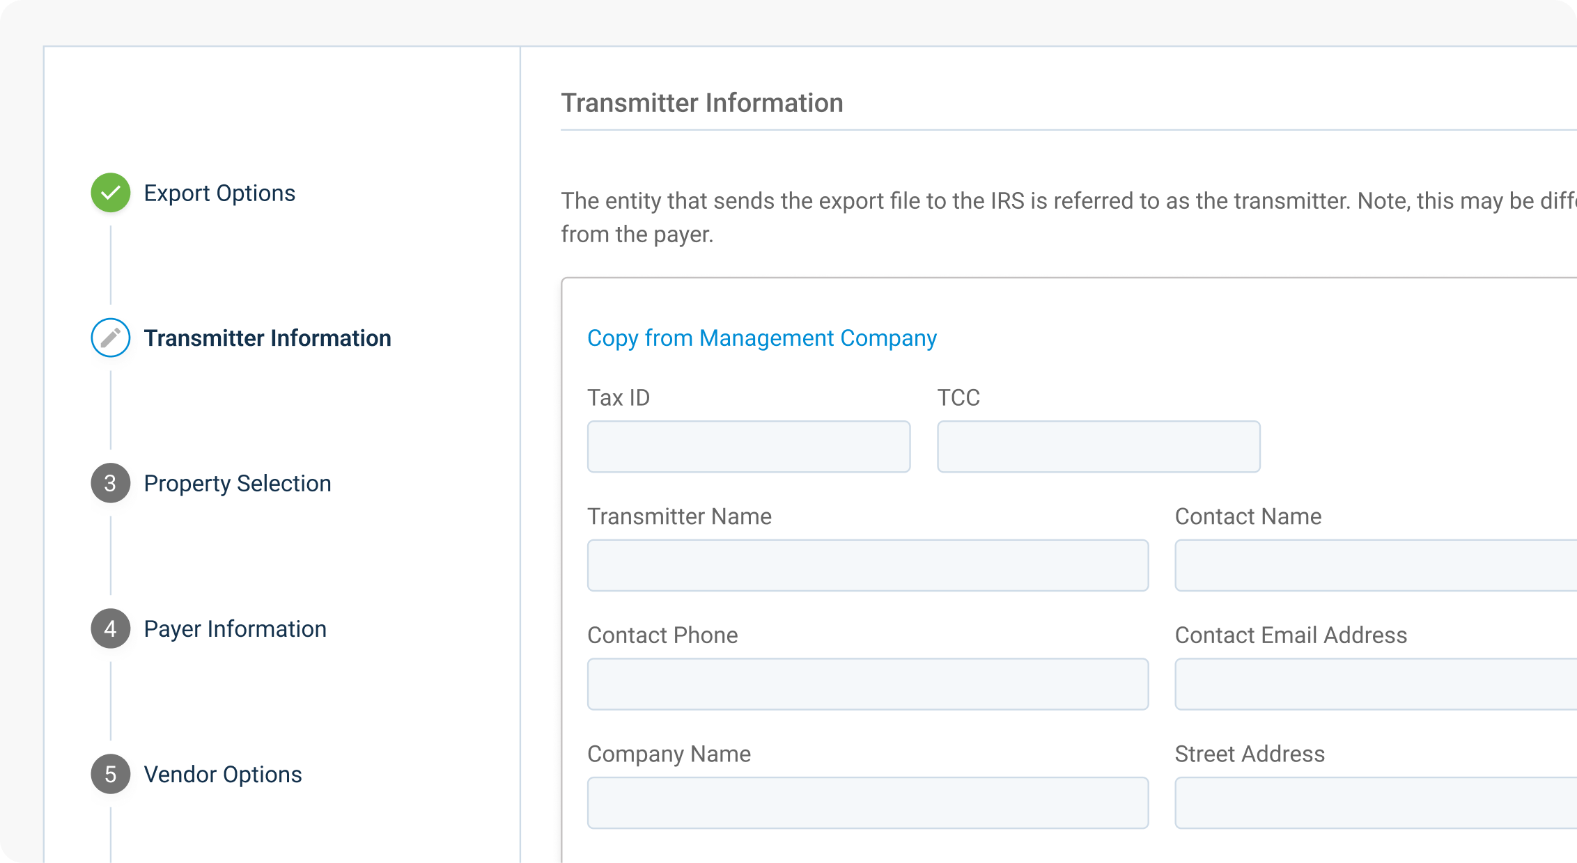Viewport: 1577px width, 863px height.
Task: Click the Transmitter Information page heading
Action: point(702,103)
